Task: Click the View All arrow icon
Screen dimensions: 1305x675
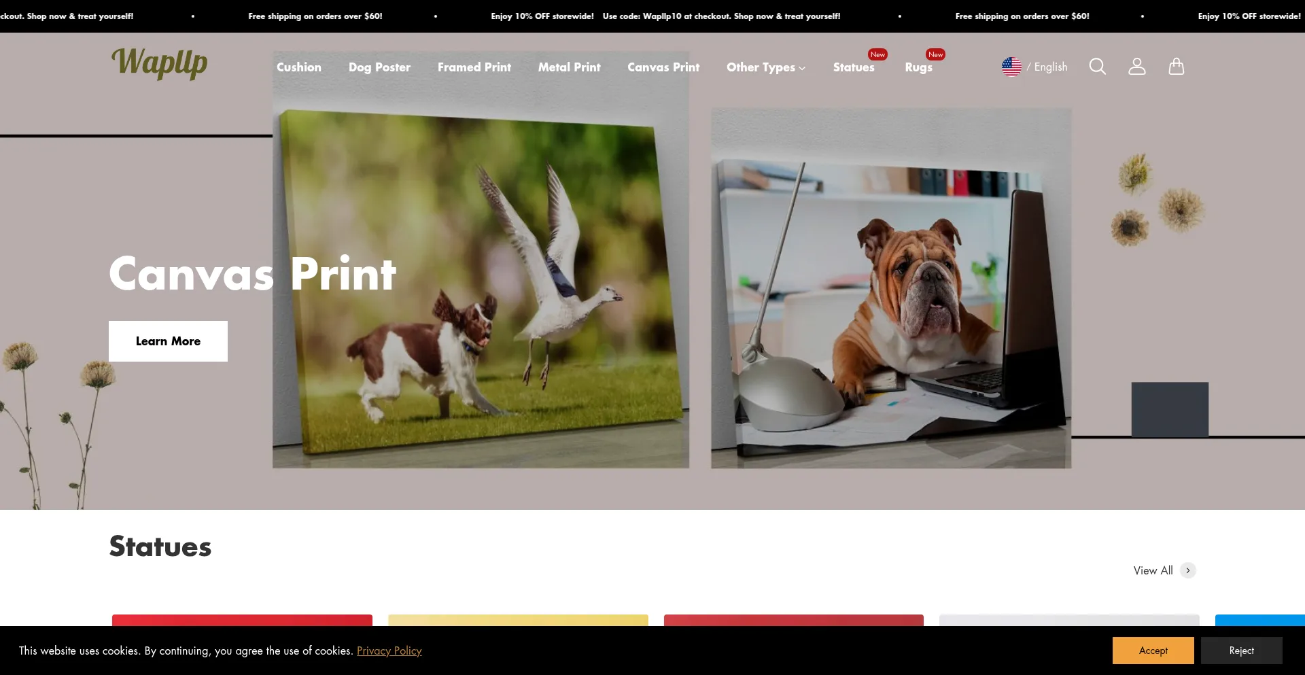Action: [x=1187, y=570]
